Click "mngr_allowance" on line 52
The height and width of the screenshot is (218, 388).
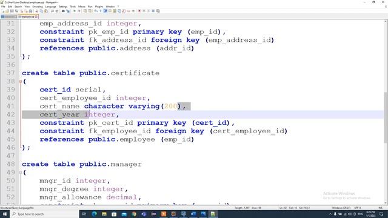70,197
